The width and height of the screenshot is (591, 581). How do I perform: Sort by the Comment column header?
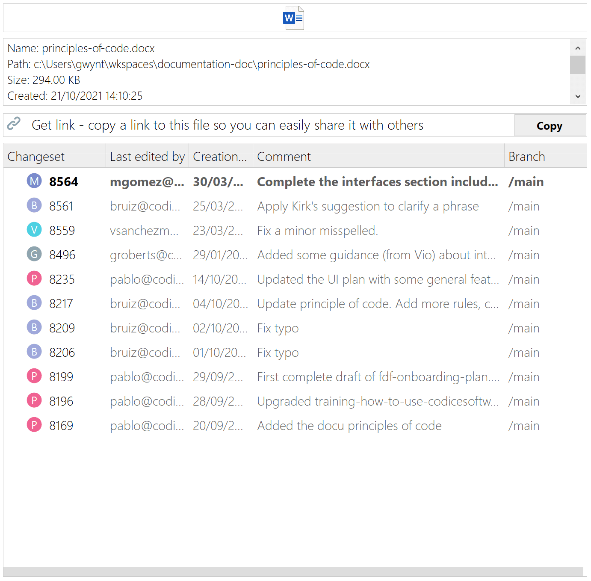click(284, 156)
